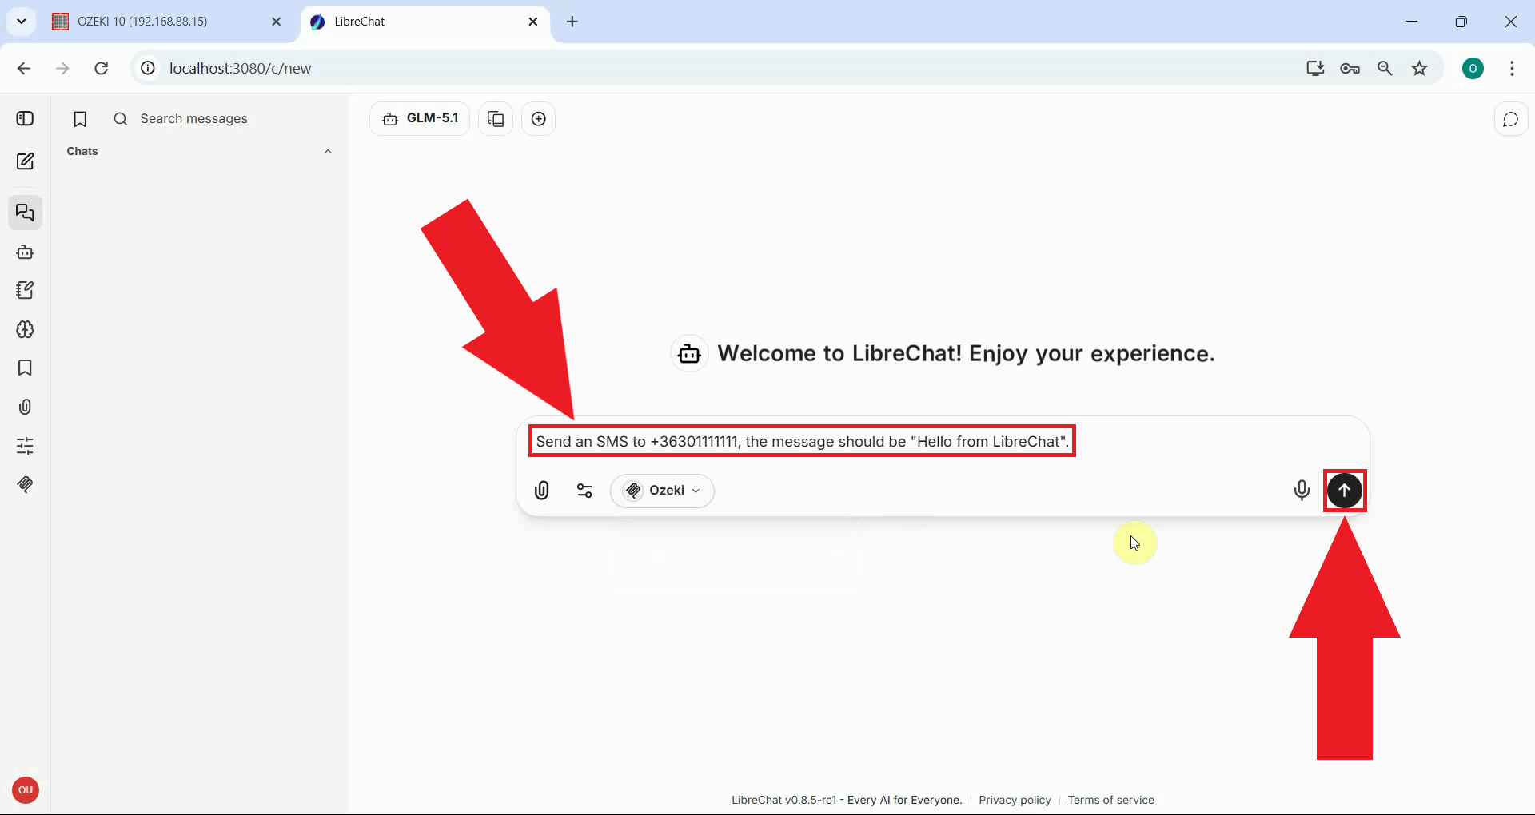Close the OZEKI 10 tab
Screen dimensions: 1535x815
pyautogui.click(x=276, y=22)
